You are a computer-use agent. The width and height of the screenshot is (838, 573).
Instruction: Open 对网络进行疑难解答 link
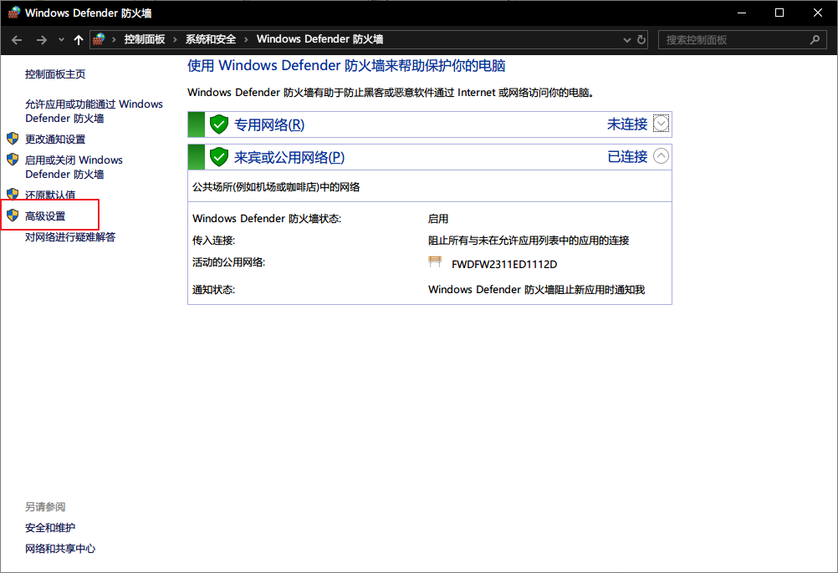pyautogui.click(x=70, y=237)
